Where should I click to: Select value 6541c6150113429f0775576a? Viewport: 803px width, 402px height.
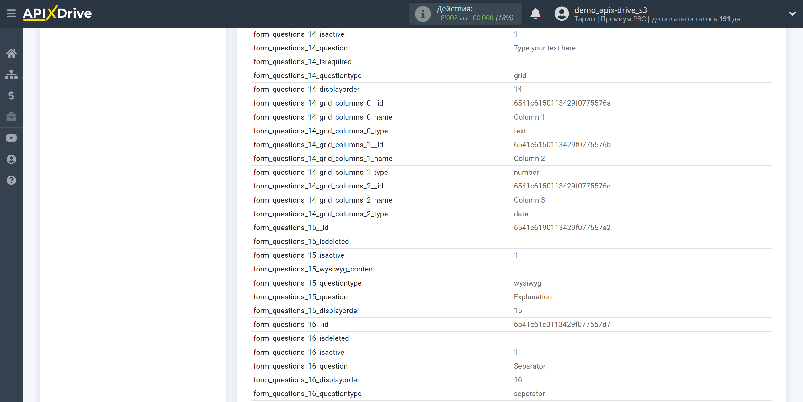tap(562, 103)
